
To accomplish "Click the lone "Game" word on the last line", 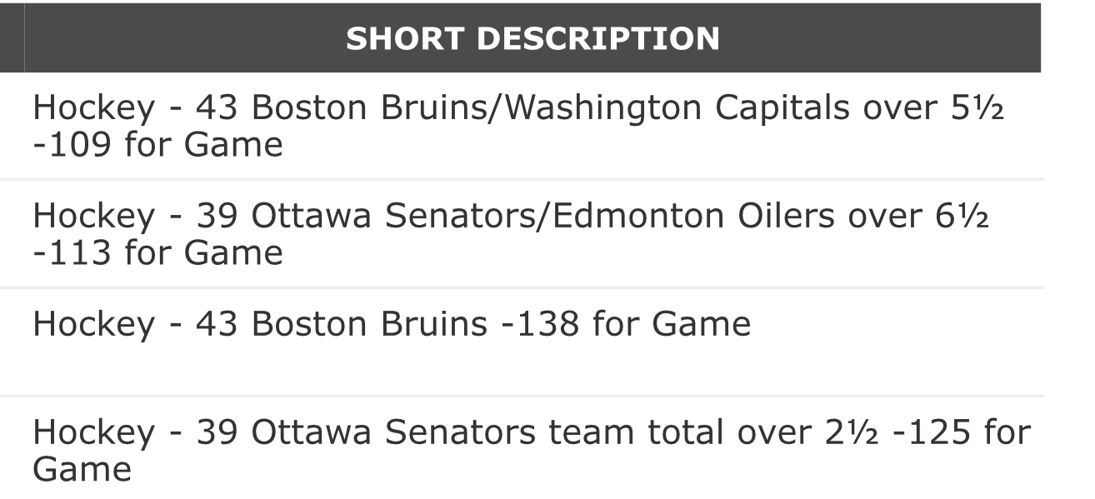I will click(x=81, y=470).
